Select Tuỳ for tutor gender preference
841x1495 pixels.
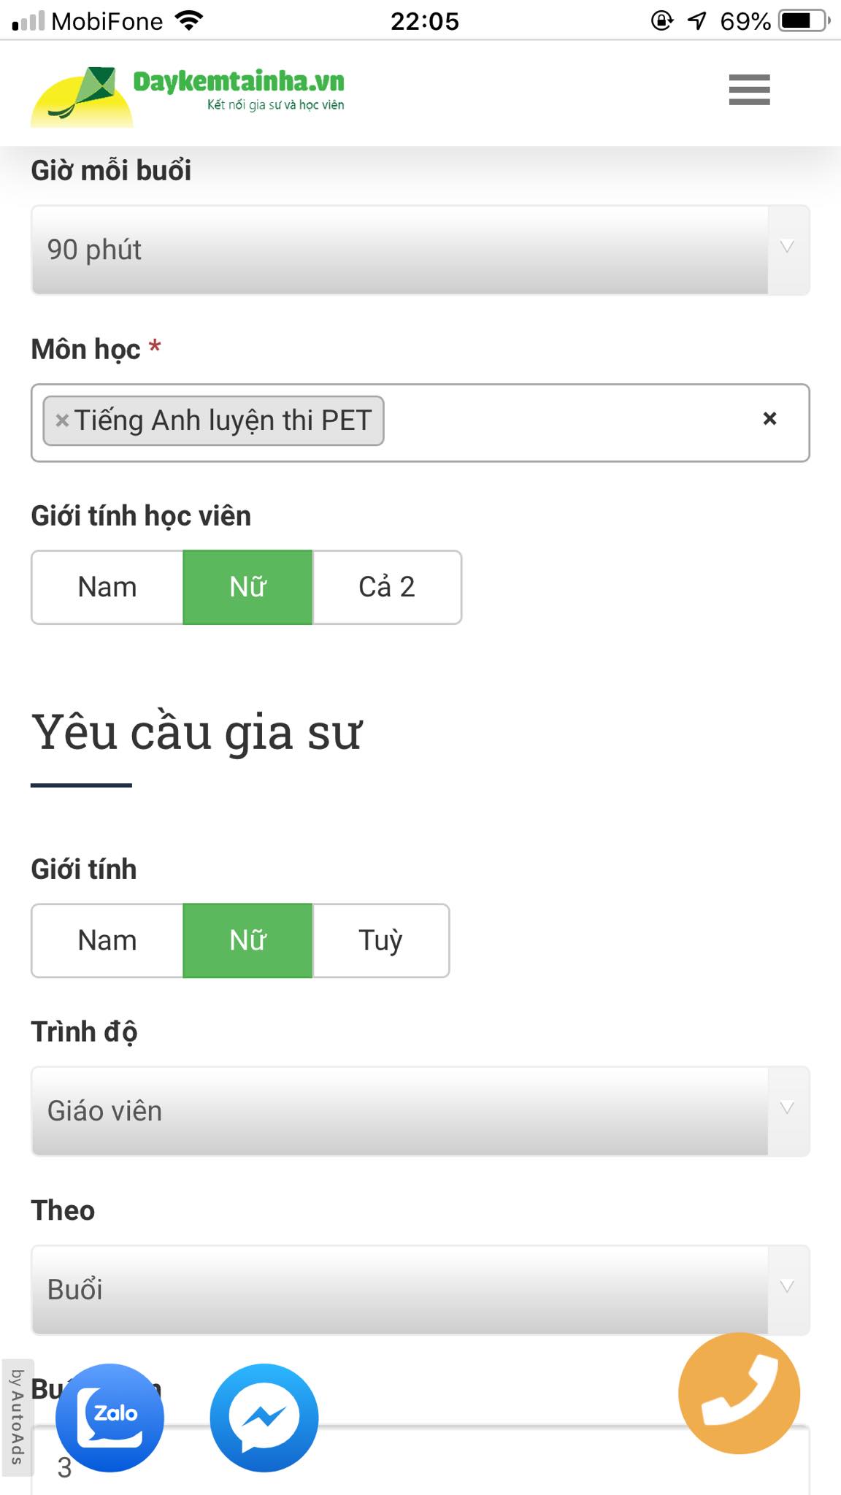[x=380, y=940]
